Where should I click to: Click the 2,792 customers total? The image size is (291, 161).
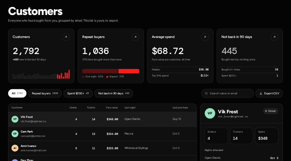(x=26, y=51)
